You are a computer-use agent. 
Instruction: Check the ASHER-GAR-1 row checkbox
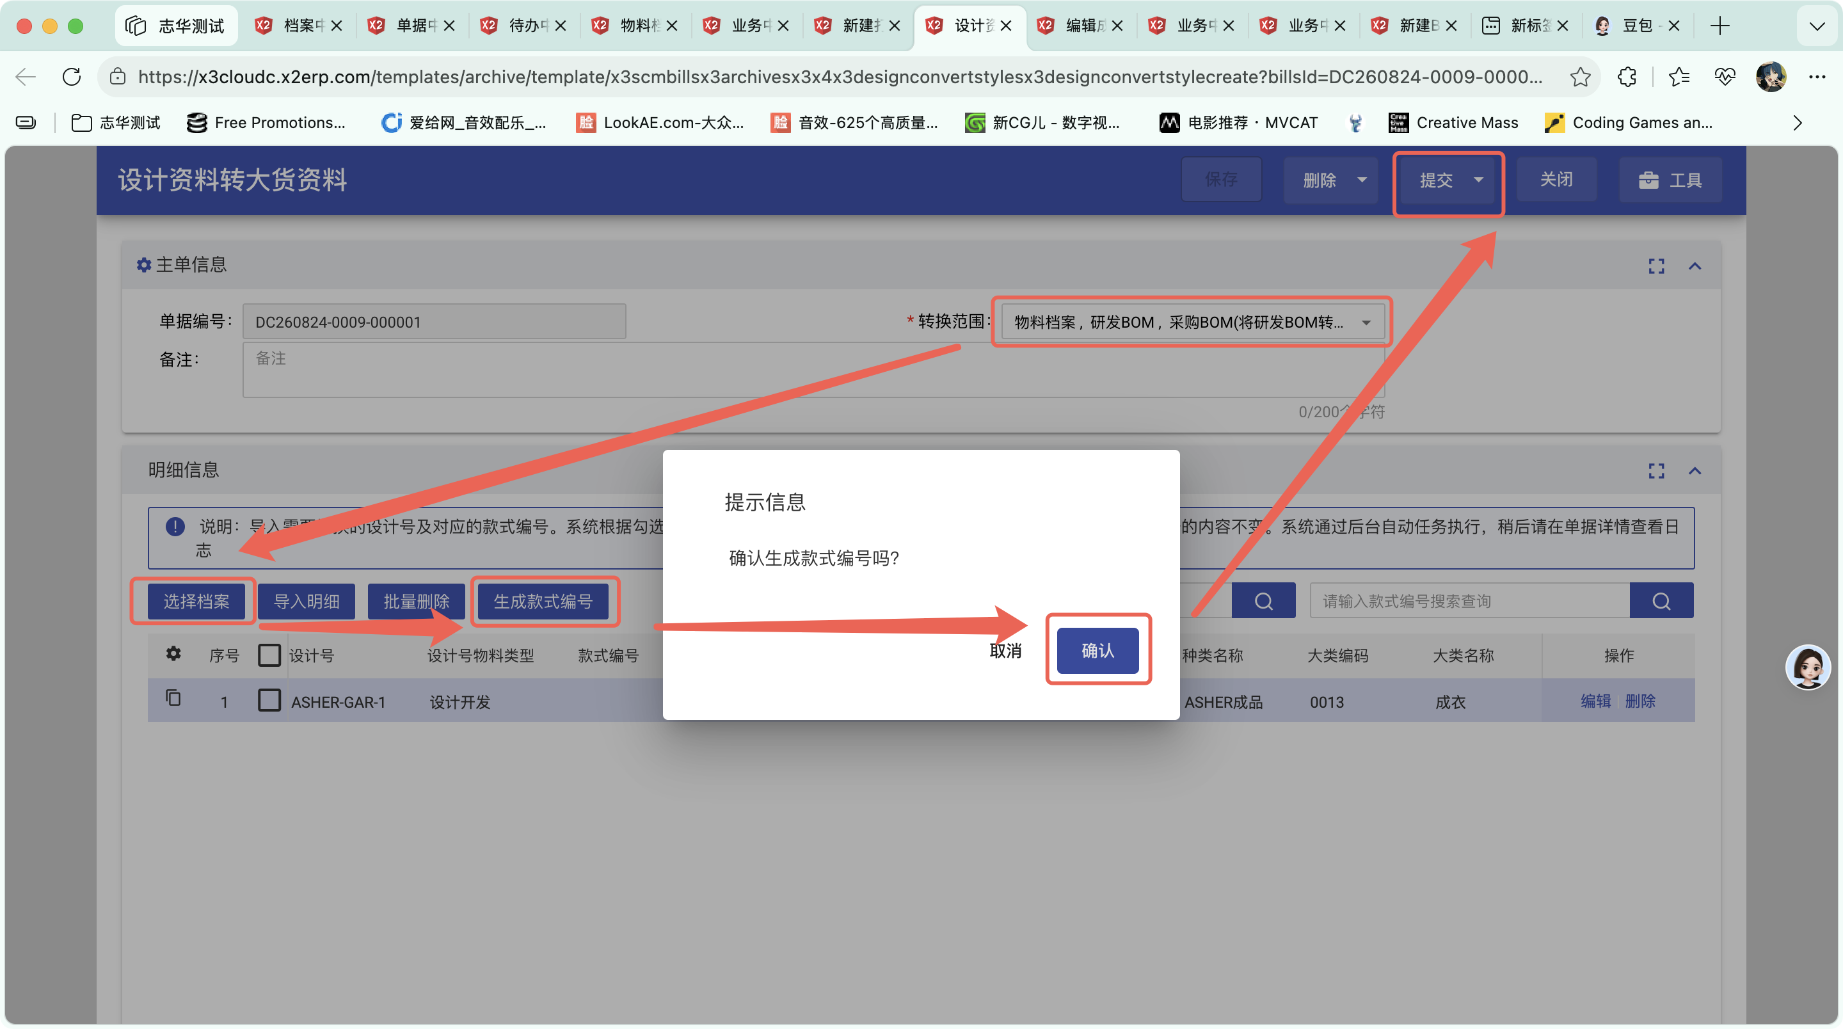269,700
